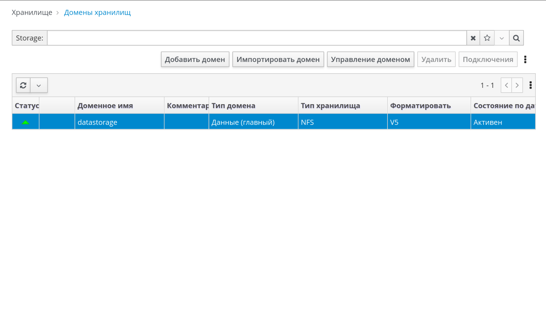Clear the Storage search field
Screen dimensions: 546x317
[x=473, y=38]
